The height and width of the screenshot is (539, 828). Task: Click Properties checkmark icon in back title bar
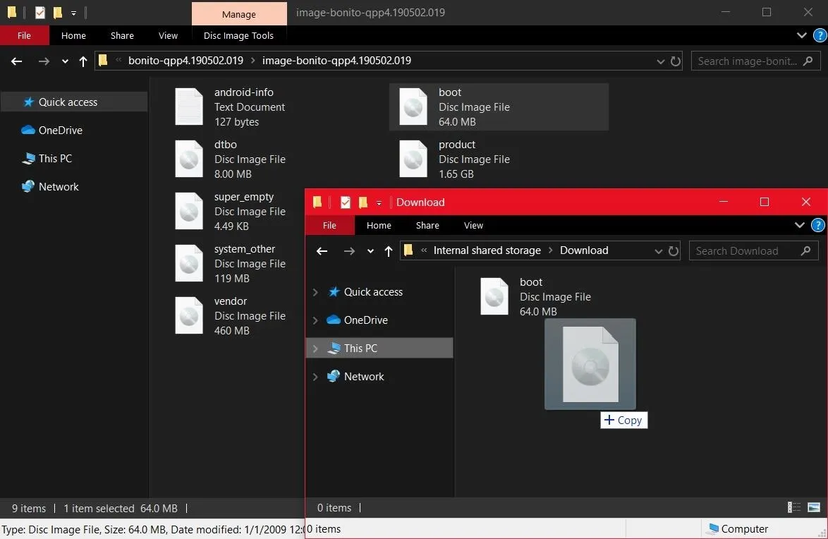[40, 12]
